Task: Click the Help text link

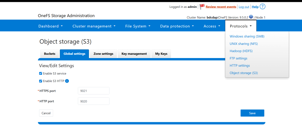Action: click(255, 7)
